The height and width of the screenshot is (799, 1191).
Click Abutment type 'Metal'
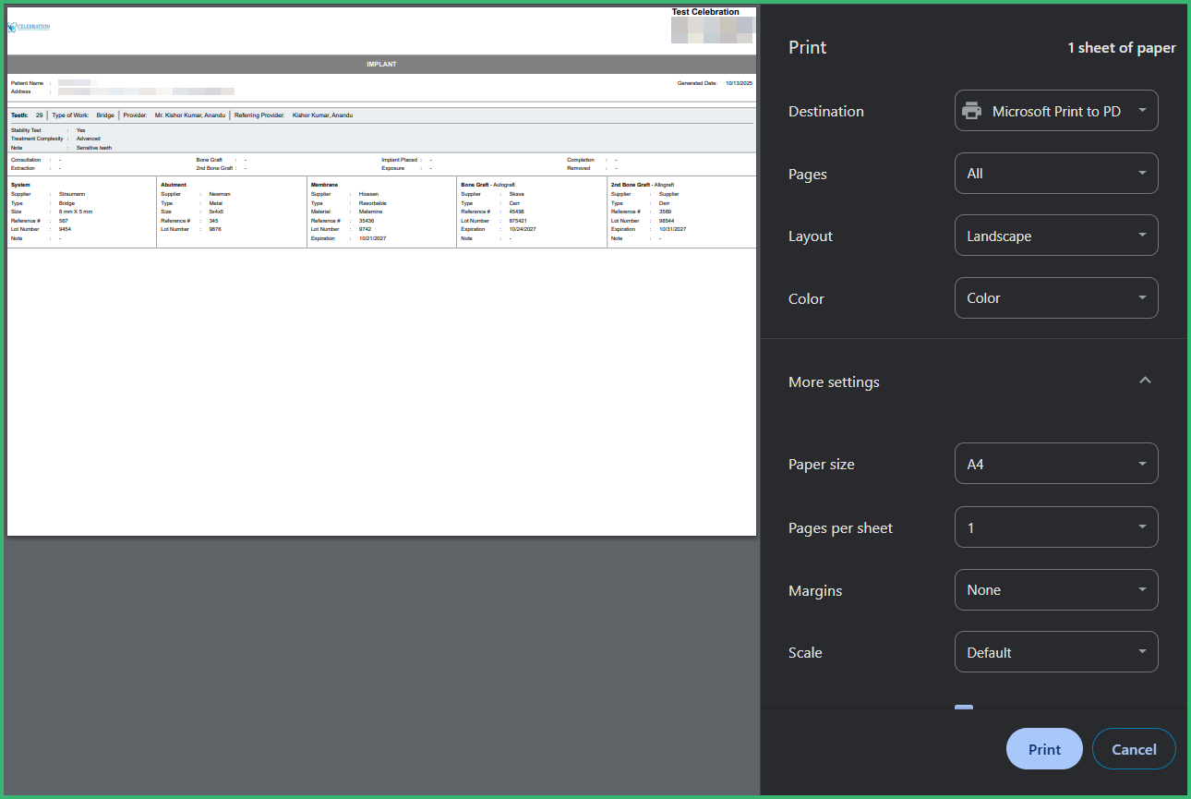click(216, 202)
